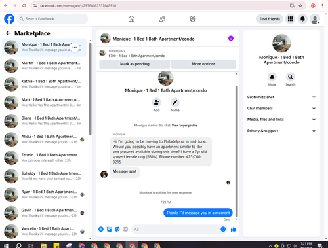Send a thumbs-up like
Image resolution: width=328 pixels, height=248 pixels.
pyautogui.click(x=234, y=229)
